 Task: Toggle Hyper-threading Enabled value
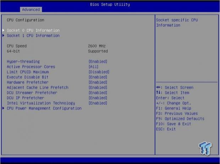coord(98,61)
